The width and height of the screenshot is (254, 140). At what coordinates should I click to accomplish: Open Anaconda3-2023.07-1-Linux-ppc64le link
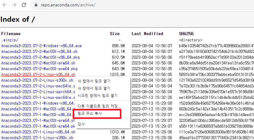pyautogui.click(x=38, y=98)
